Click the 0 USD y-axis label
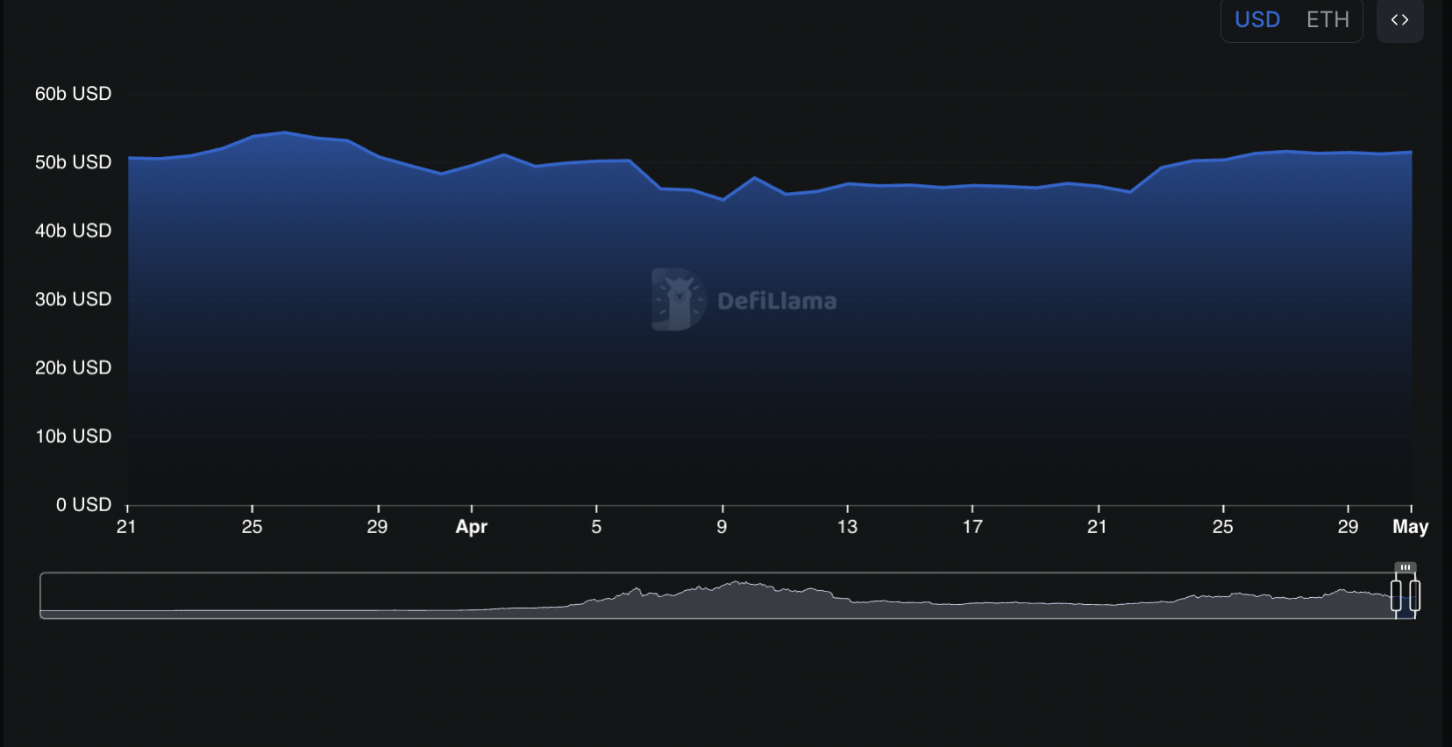Image resolution: width=1452 pixels, height=747 pixels. [83, 505]
